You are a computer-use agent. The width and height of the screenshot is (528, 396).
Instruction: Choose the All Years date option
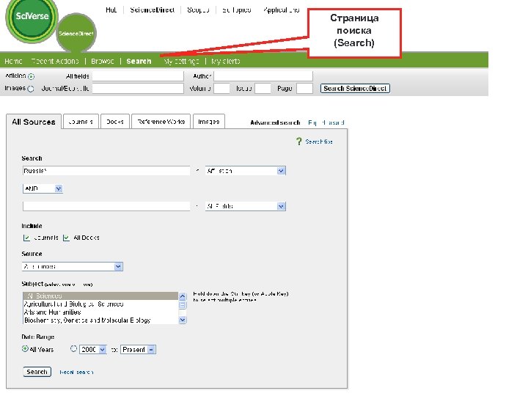tap(25, 349)
